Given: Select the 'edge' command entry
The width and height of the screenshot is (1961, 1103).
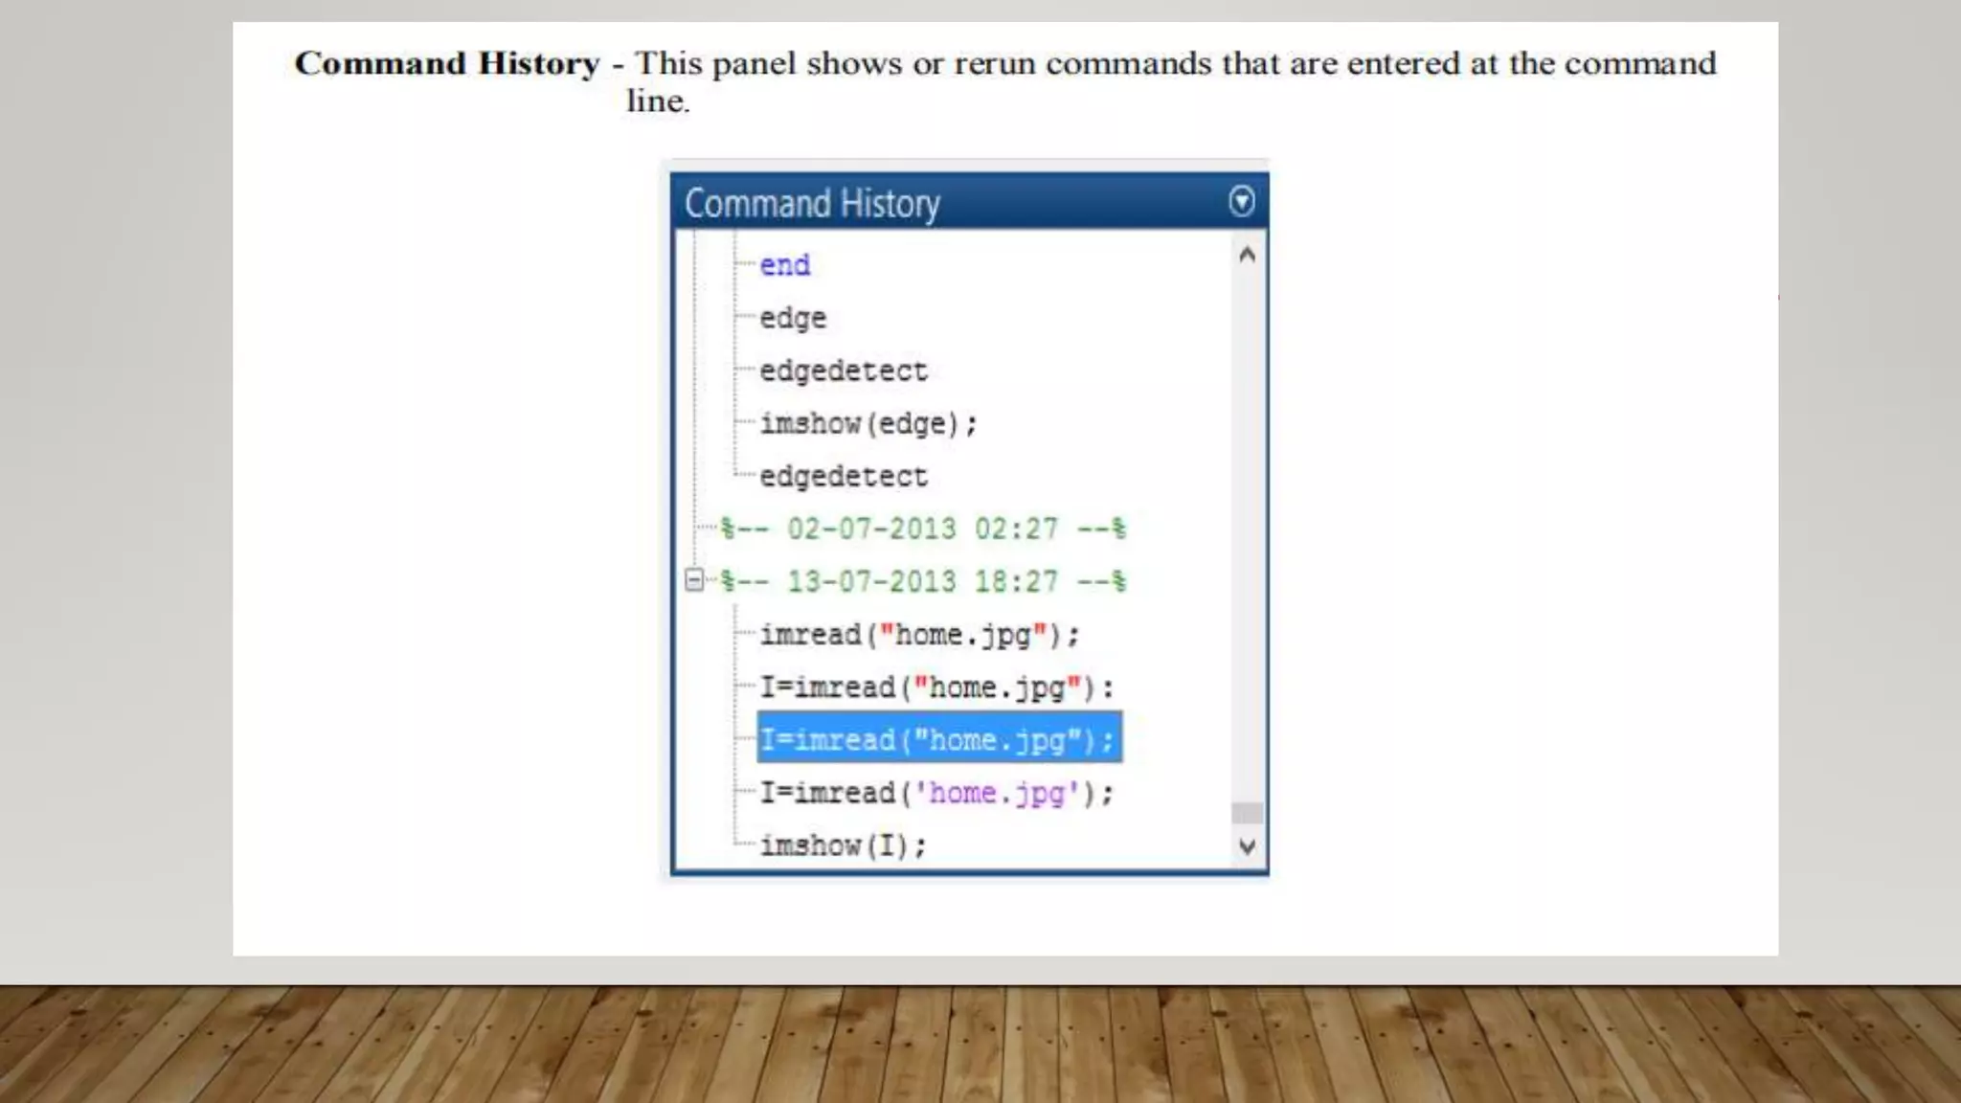Looking at the screenshot, I should pyautogui.click(x=792, y=318).
